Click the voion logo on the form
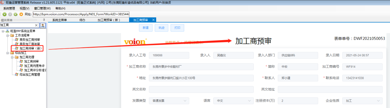This screenshot has width=390, height=108. click(x=135, y=42)
